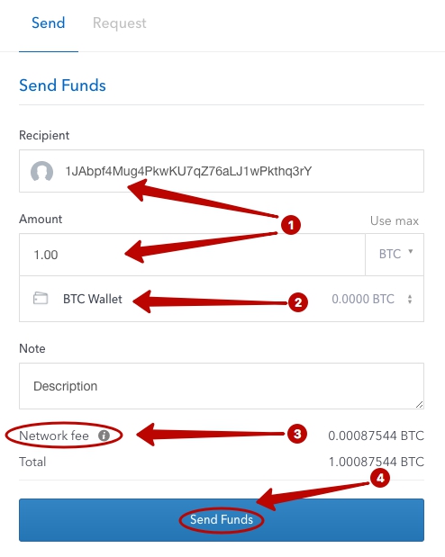Screen dimensions: 445x557
Task: Switch to the Send tab
Action: point(49,23)
